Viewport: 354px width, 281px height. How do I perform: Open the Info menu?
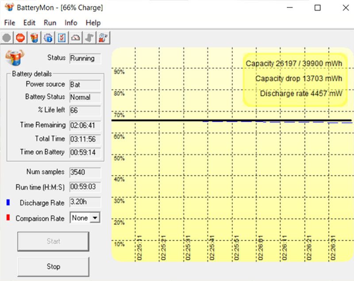pyautogui.click(x=71, y=23)
